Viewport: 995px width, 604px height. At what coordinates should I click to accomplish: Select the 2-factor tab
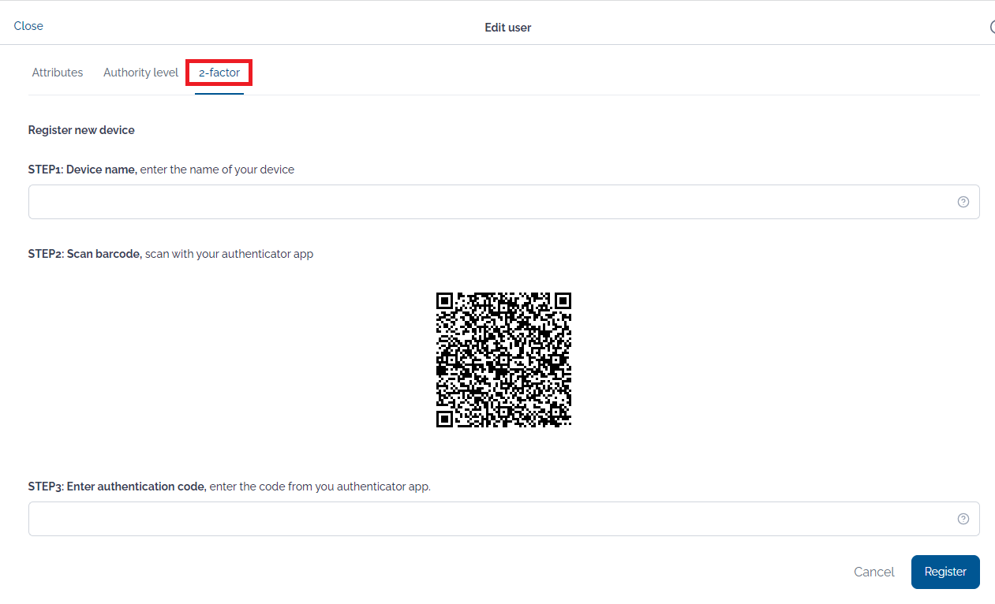point(219,73)
